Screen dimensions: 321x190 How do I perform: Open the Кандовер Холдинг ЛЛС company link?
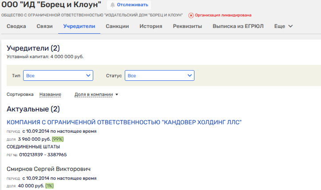(x=124, y=123)
